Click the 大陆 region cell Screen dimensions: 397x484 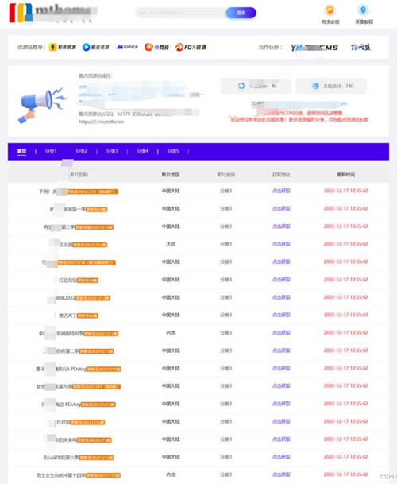coord(171,244)
